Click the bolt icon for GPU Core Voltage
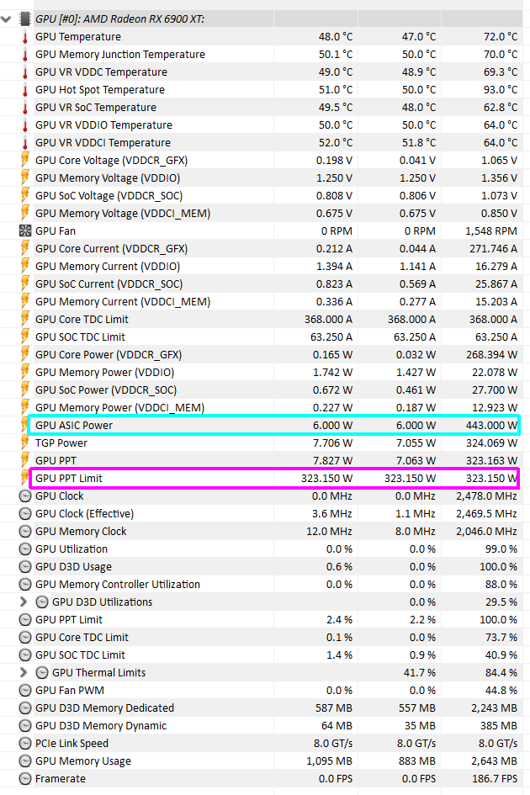Image resolution: width=530 pixels, height=795 pixels. [25, 160]
